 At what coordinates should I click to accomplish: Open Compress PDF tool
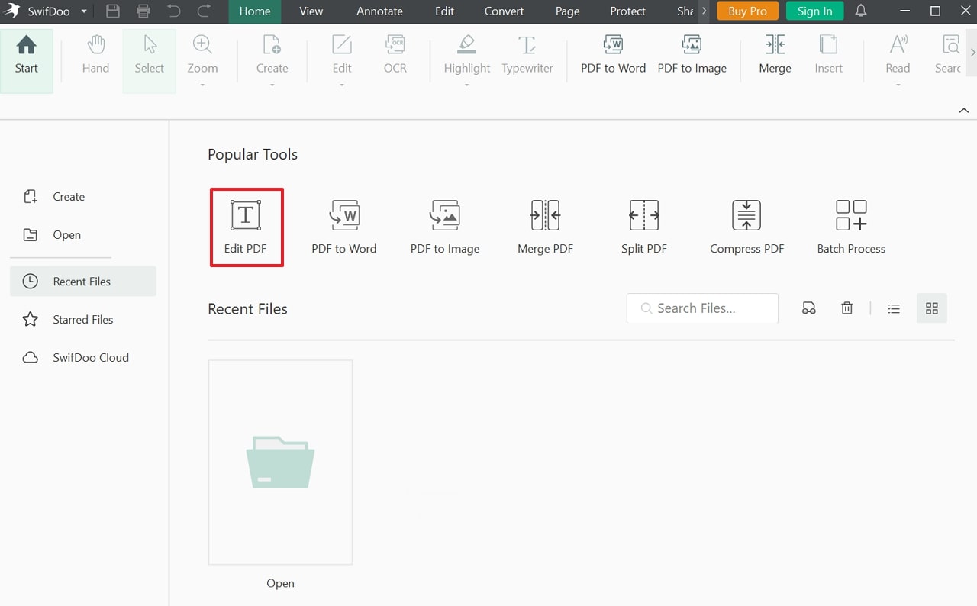coord(746,227)
